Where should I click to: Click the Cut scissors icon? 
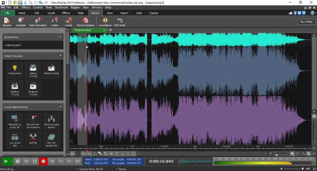(x=25, y=3)
